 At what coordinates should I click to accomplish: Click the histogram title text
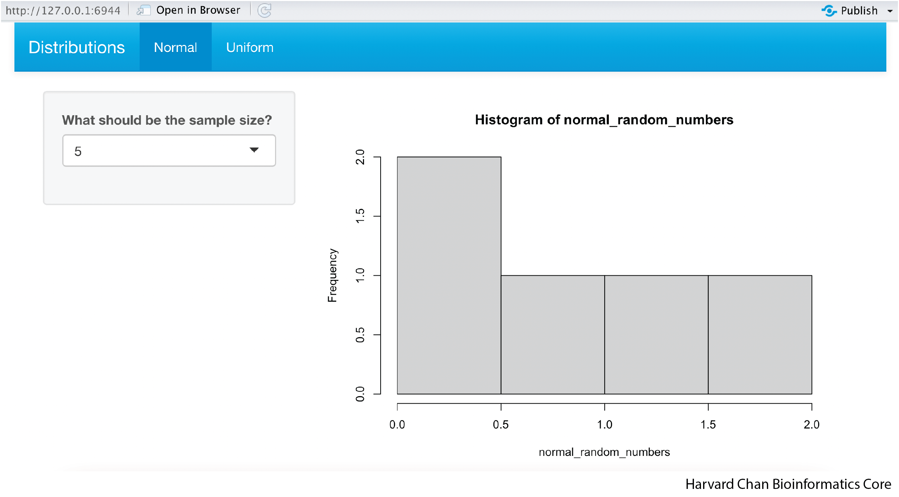click(604, 120)
